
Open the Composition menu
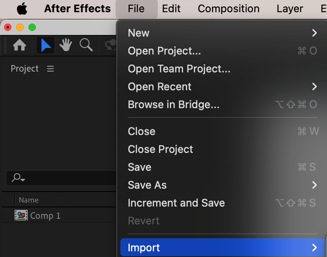click(229, 9)
